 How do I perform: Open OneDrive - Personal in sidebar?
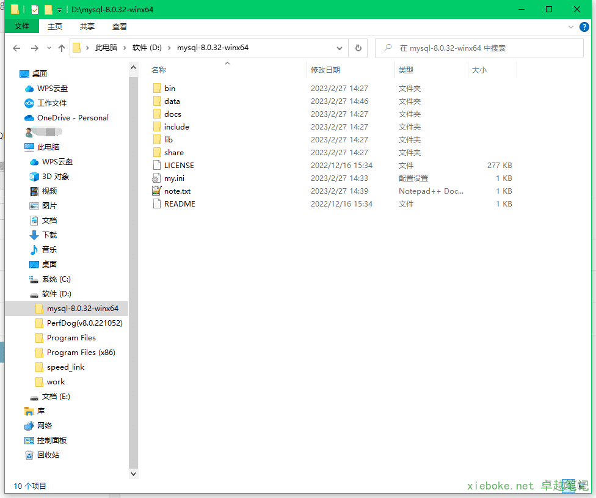72,118
